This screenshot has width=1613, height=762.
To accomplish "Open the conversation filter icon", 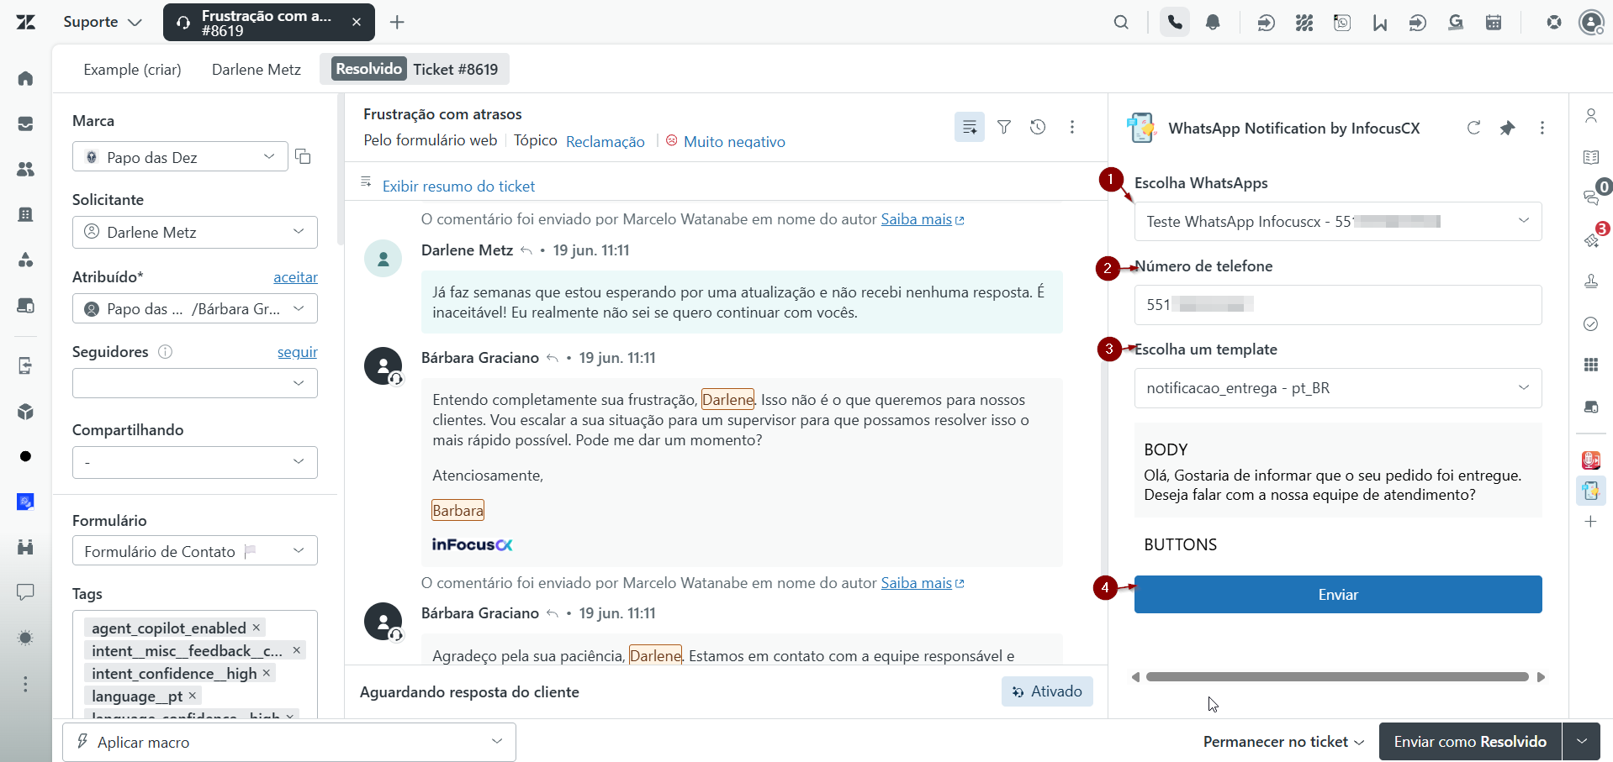I will pyautogui.click(x=1004, y=127).
